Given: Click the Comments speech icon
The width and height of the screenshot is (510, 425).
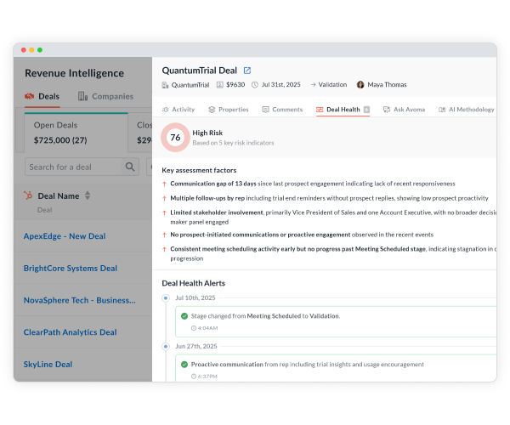Looking at the screenshot, I should click(x=265, y=110).
